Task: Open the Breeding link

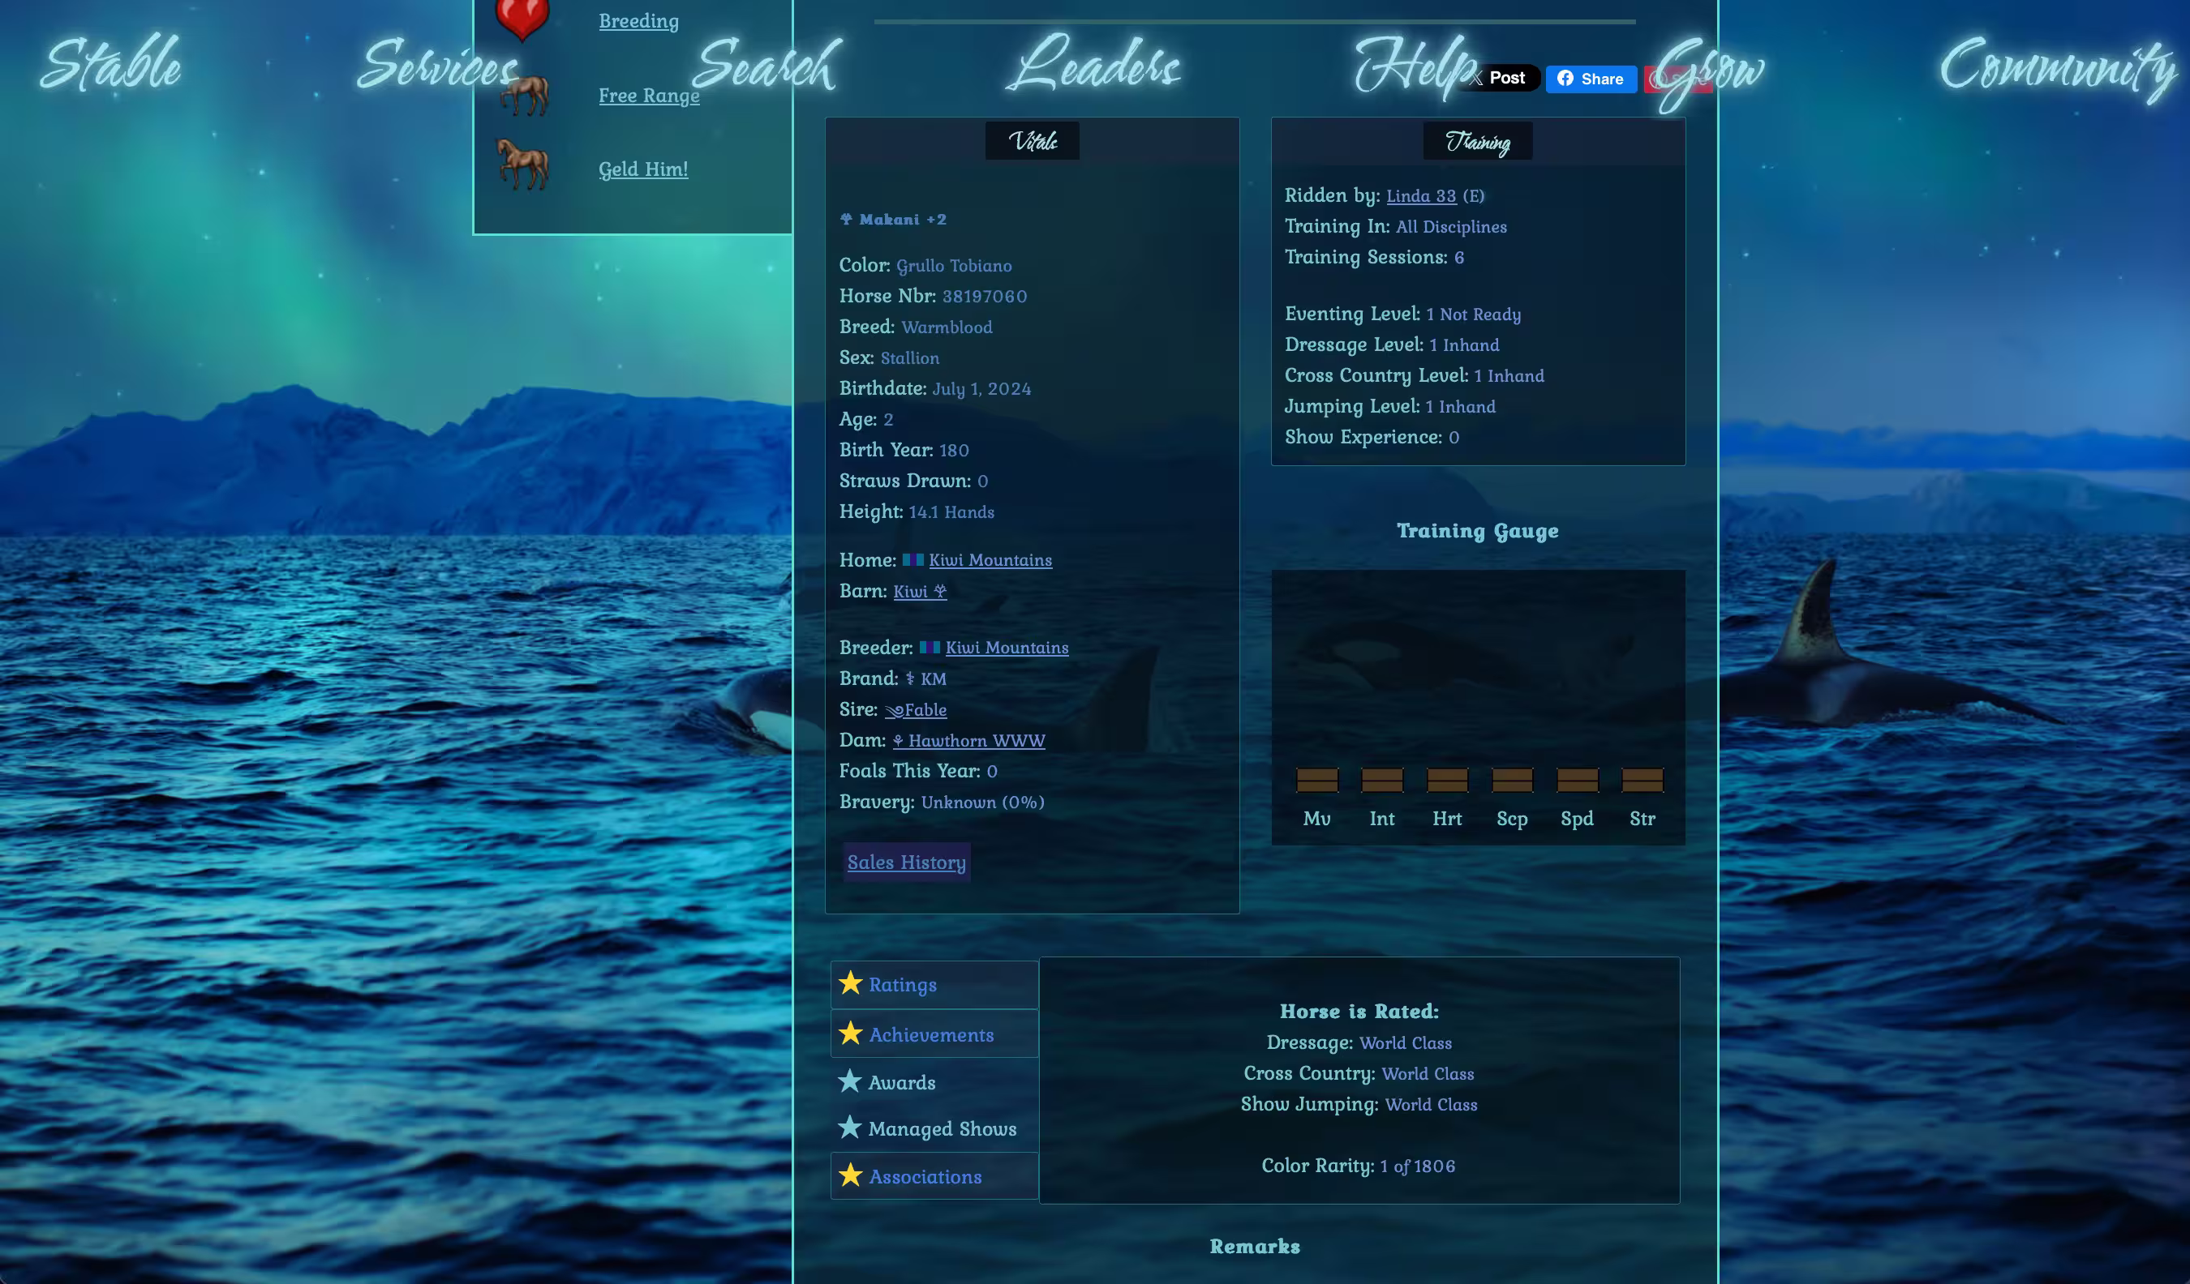Action: point(639,22)
